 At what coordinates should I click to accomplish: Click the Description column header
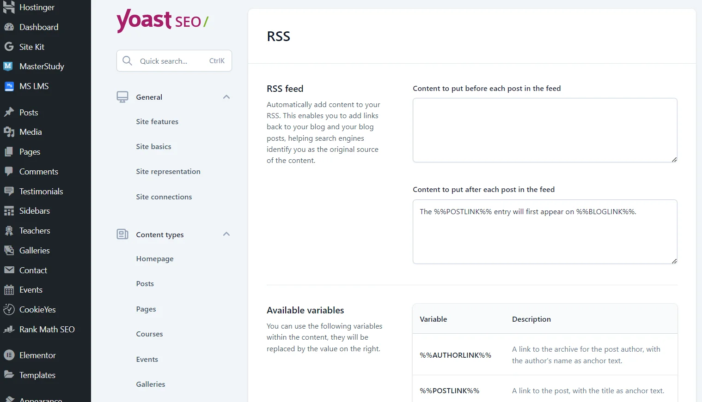point(531,319)
